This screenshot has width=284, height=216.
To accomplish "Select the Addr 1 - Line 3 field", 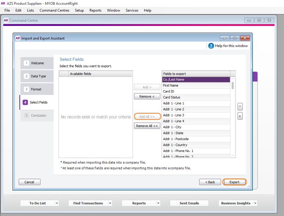I will point(196,115).
